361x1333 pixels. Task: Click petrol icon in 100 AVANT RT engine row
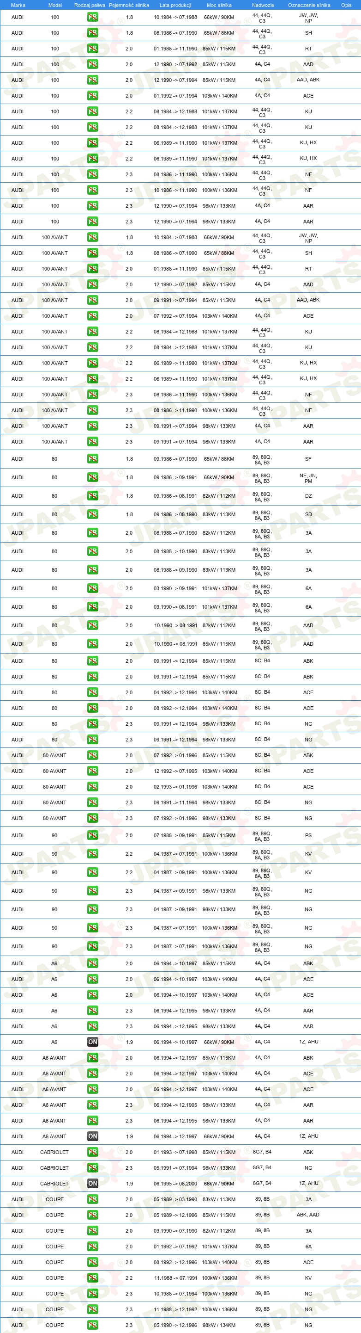(x=92, y=269)
